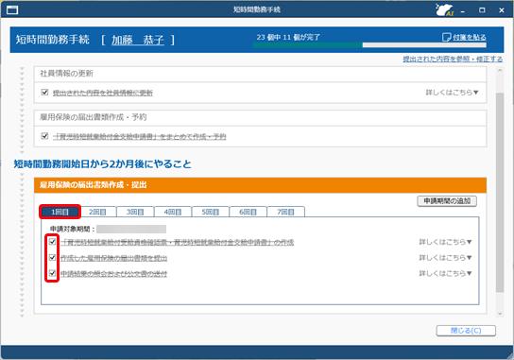Click heading 短時間勤務開始日から2か月後にやること
The height and width of the screenshot is (360, 514).
[x=102, y=163]
